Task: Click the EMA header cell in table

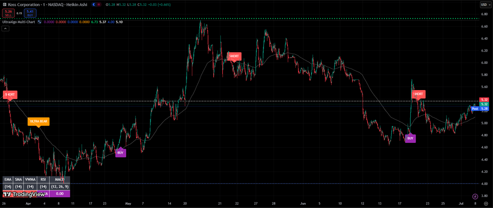Action: pyautogui.click(x=8, y=180)
